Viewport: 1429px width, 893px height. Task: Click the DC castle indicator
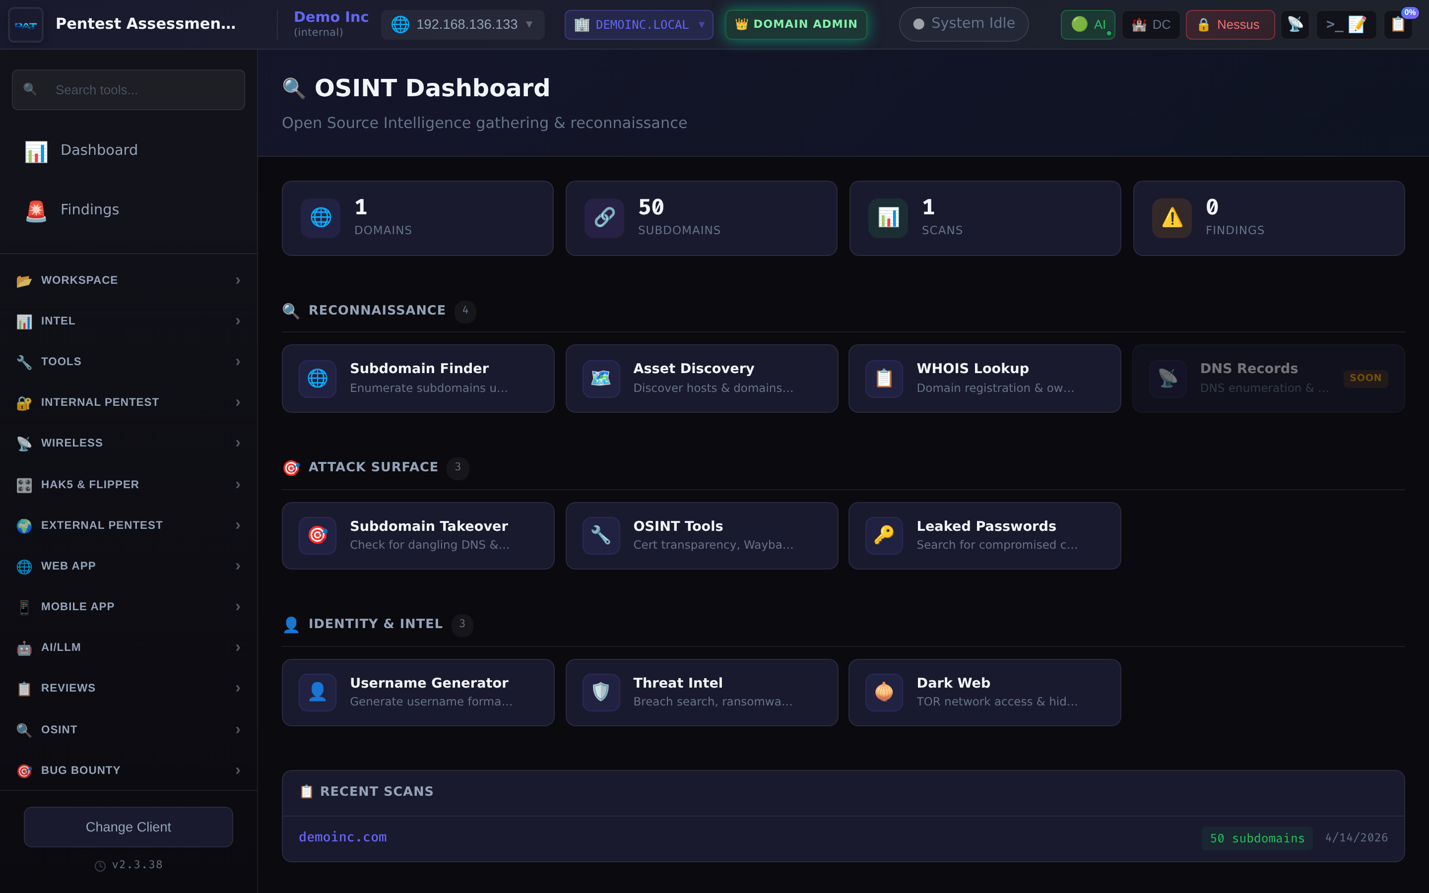tap(1150, 24)
